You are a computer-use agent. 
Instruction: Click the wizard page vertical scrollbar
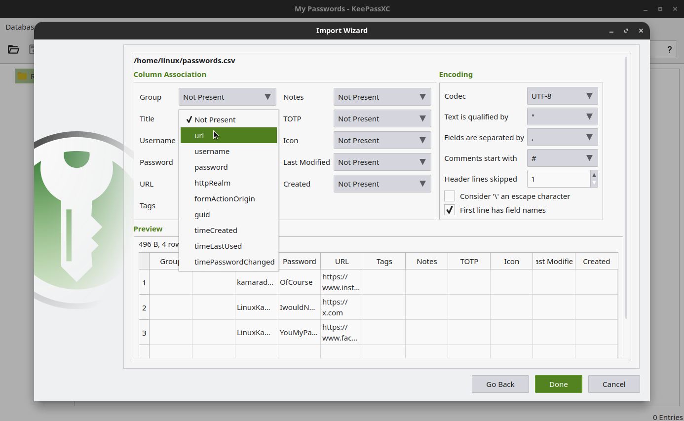626,188
